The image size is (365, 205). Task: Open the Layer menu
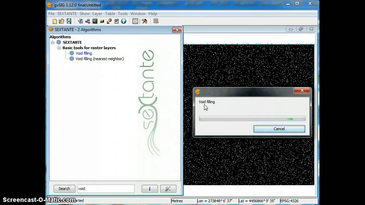[x=97, y=13]
